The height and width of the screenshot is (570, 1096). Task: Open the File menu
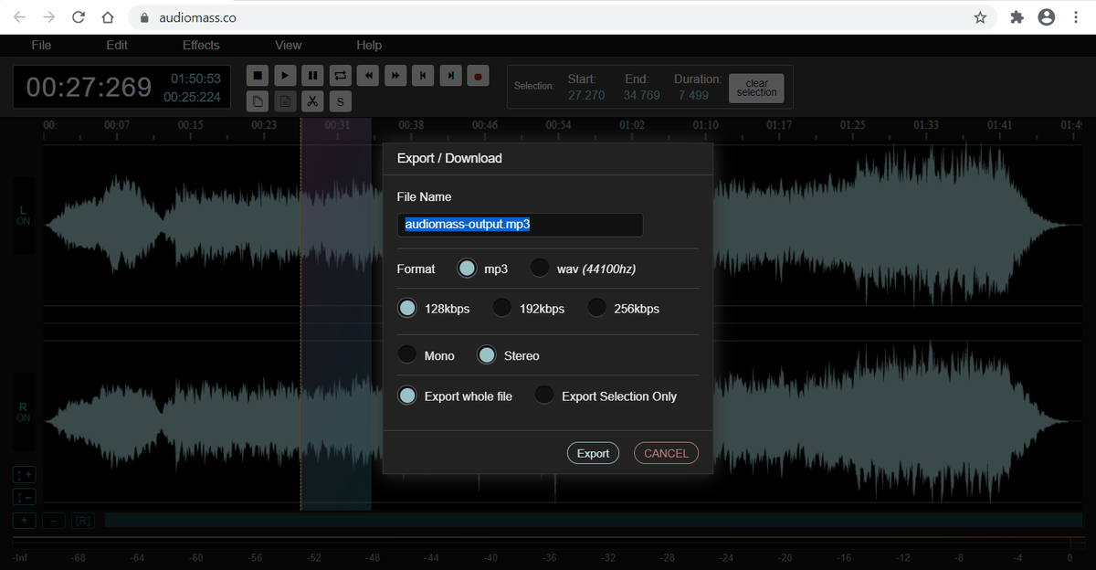coord(41,45)
